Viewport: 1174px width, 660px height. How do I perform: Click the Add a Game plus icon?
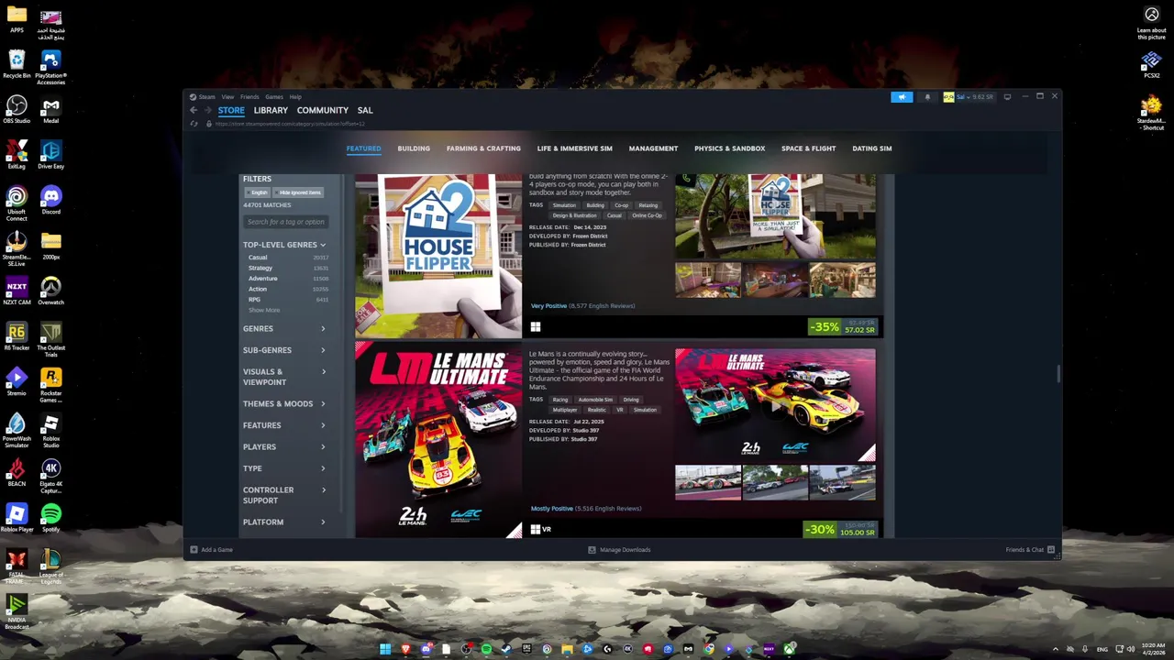click(194, 550)
